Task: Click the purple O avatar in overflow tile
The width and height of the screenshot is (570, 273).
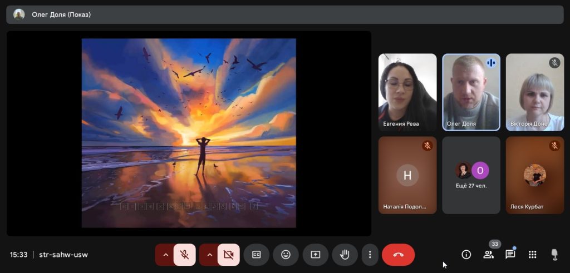Action: (480, 171)
